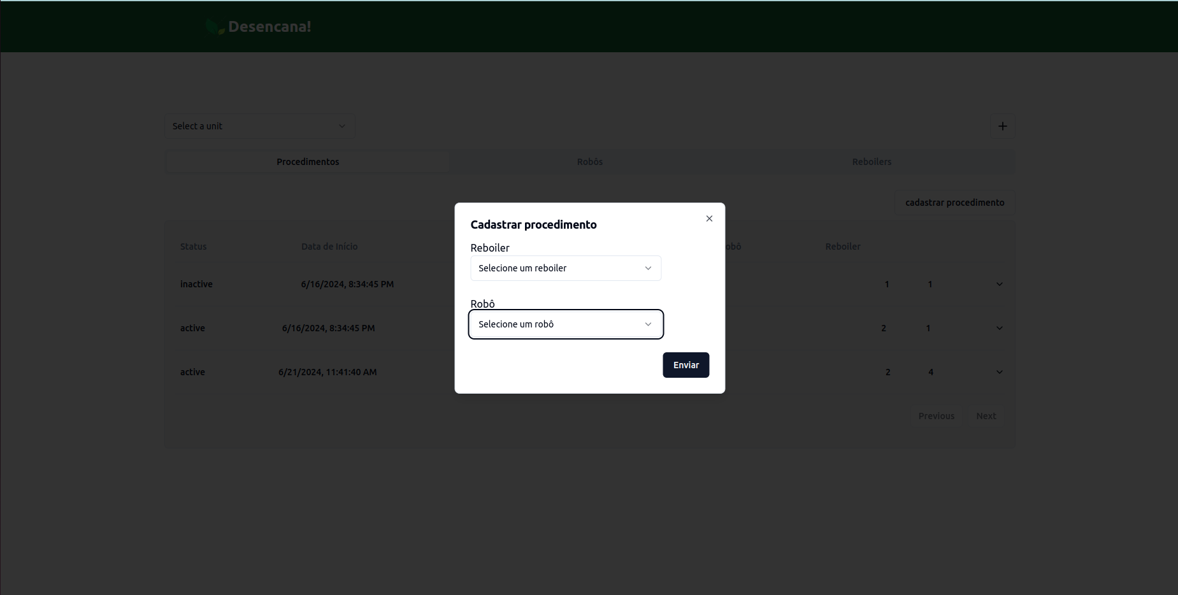Click the Desencana! logo leaf icon
Image resolution: width=1178 pixels, height=595 pixels.
coord(215,27)
